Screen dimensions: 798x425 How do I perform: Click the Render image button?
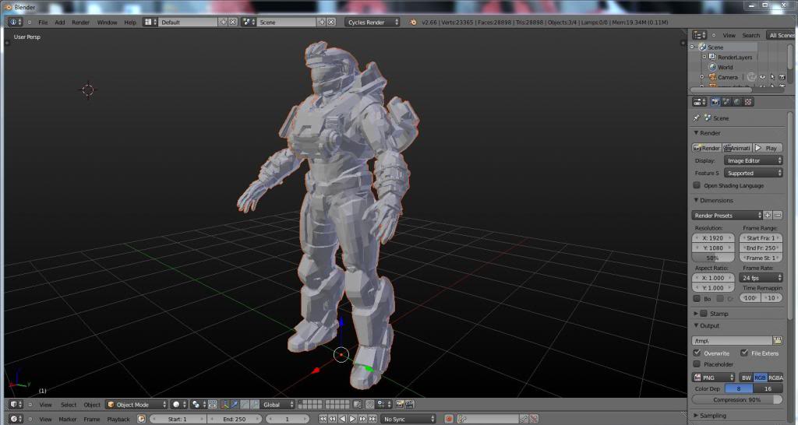pos(707,148)
